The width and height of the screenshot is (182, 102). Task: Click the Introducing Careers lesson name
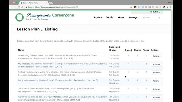click(x=58, y=57)
